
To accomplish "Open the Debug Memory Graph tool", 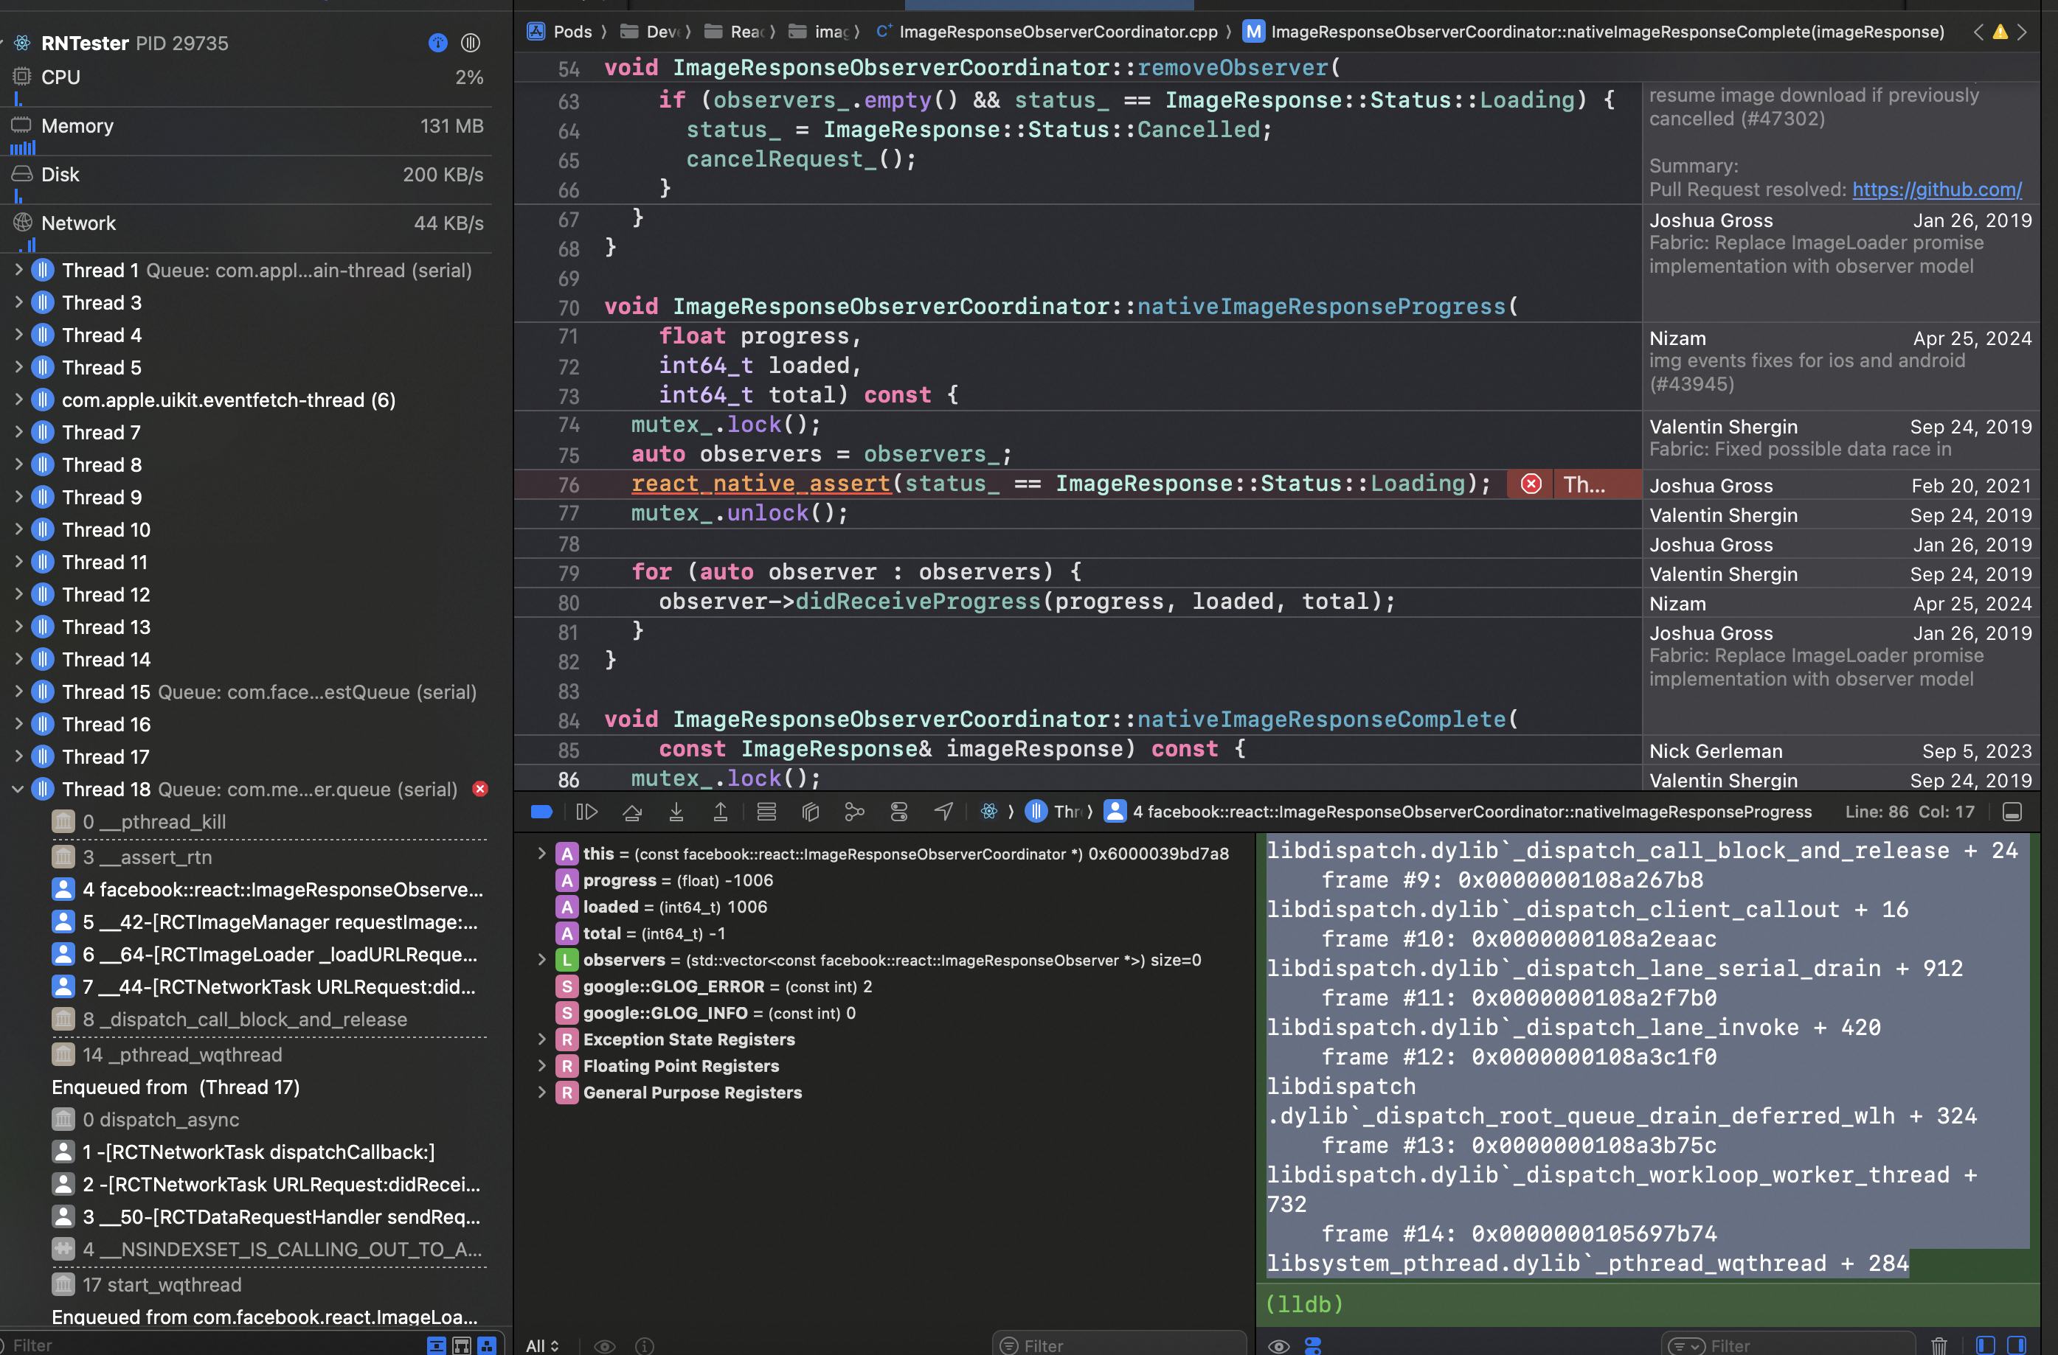I will (854, 812).
